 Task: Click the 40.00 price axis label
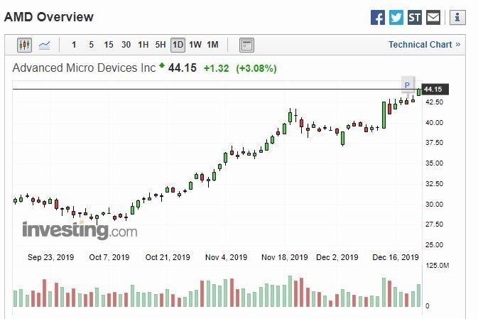tap(435, 122)
